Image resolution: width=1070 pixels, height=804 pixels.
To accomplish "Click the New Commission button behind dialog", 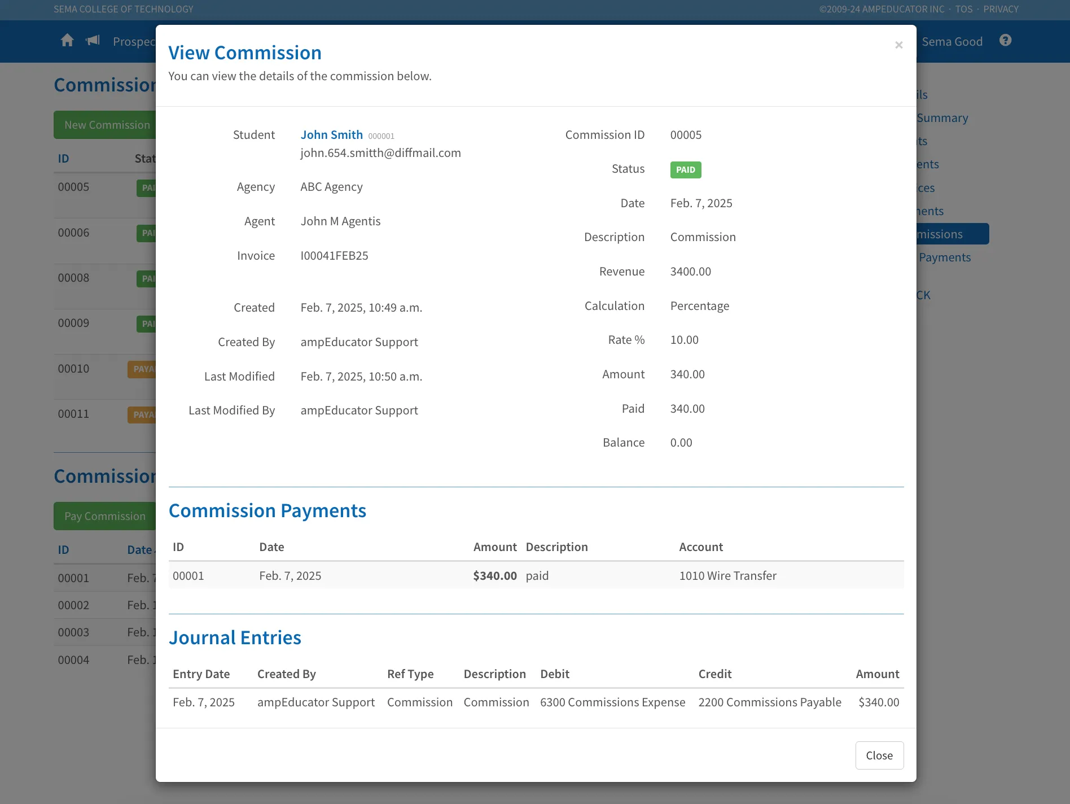I will point(104,125).
